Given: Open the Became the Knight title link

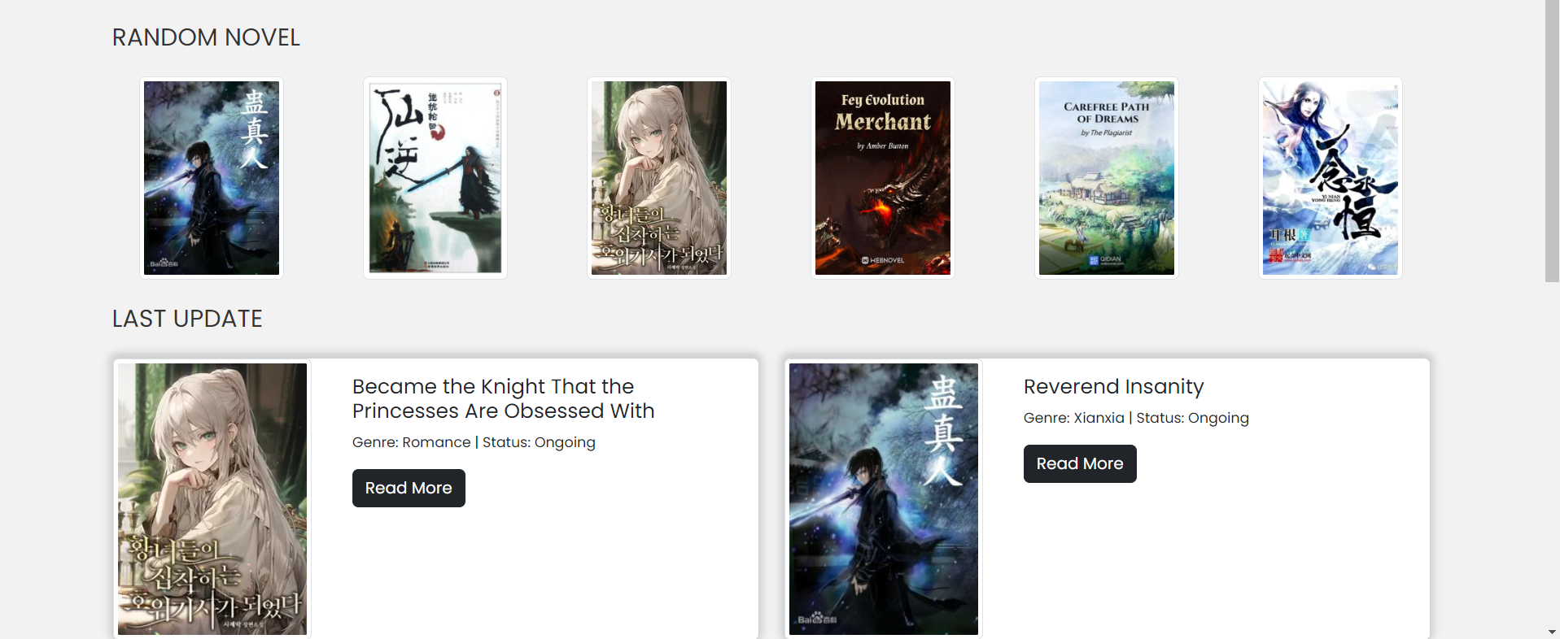Looking at the screenshot, I should point(503,398).
